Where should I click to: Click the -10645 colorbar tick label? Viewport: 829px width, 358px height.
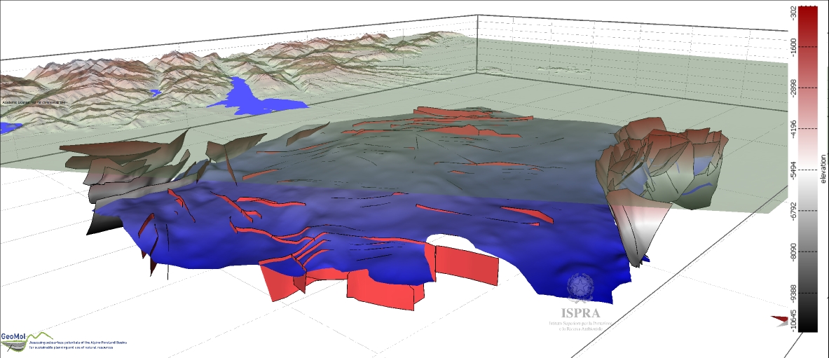[793, 322]
